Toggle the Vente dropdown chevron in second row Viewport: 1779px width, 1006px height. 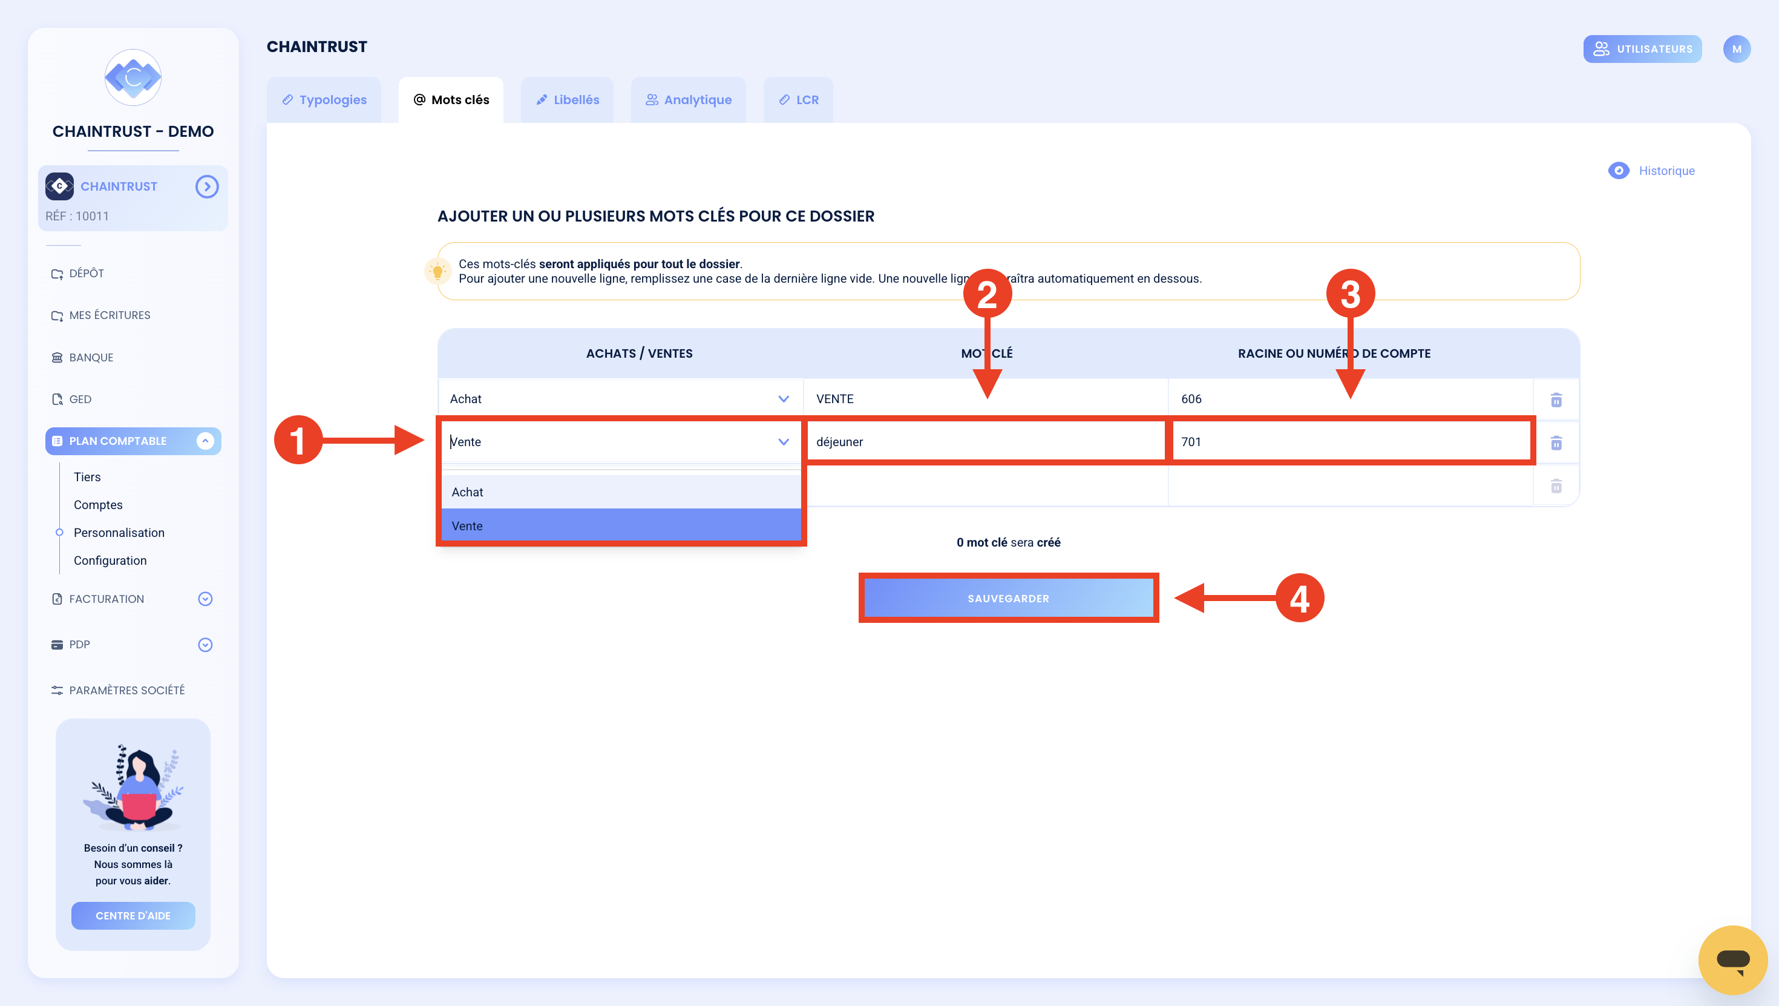coord(783,441)
